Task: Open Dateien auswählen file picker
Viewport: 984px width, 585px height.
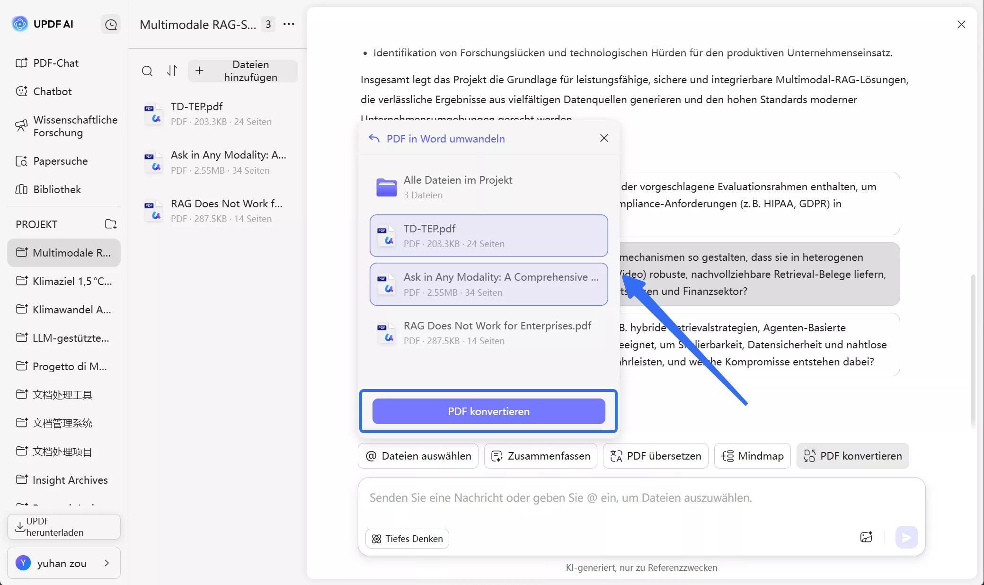Action: tap(418, 456)
